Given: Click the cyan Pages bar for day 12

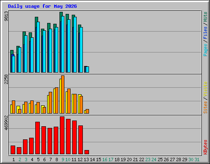Looking at the screenshot, I should click(81, 50).
